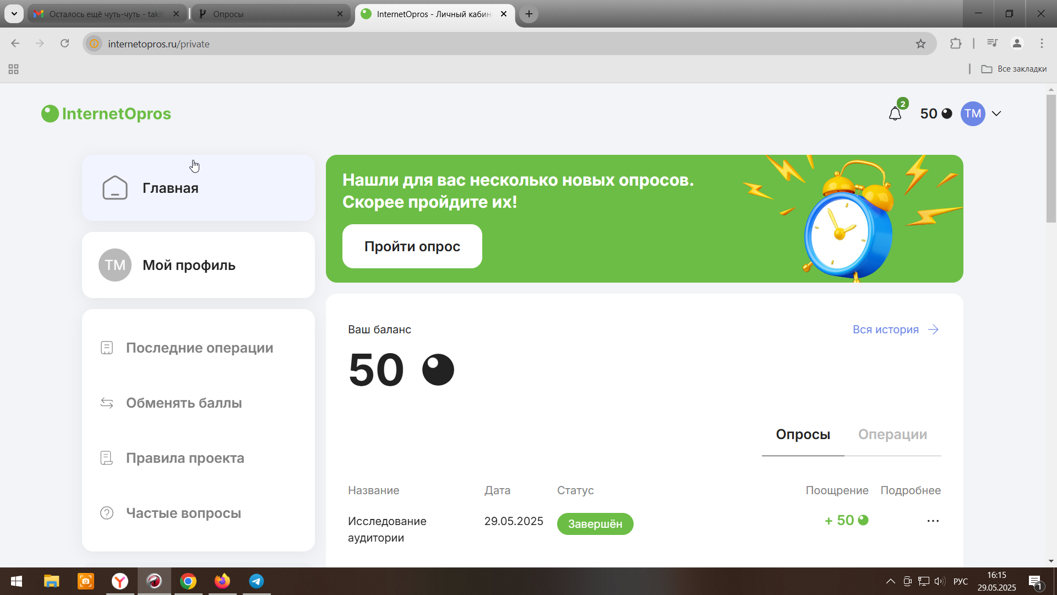Open browser extensions puzzle icon
The image size is (1057, 595).
956,44
